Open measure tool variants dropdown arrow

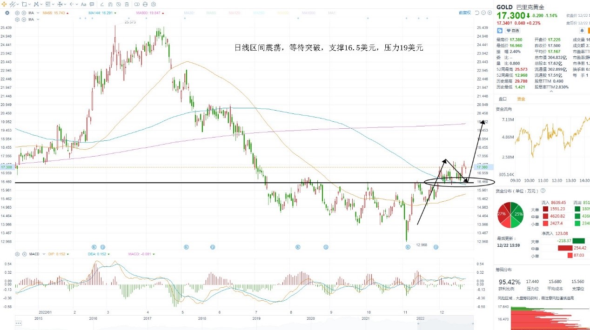(x=65, y=4)
